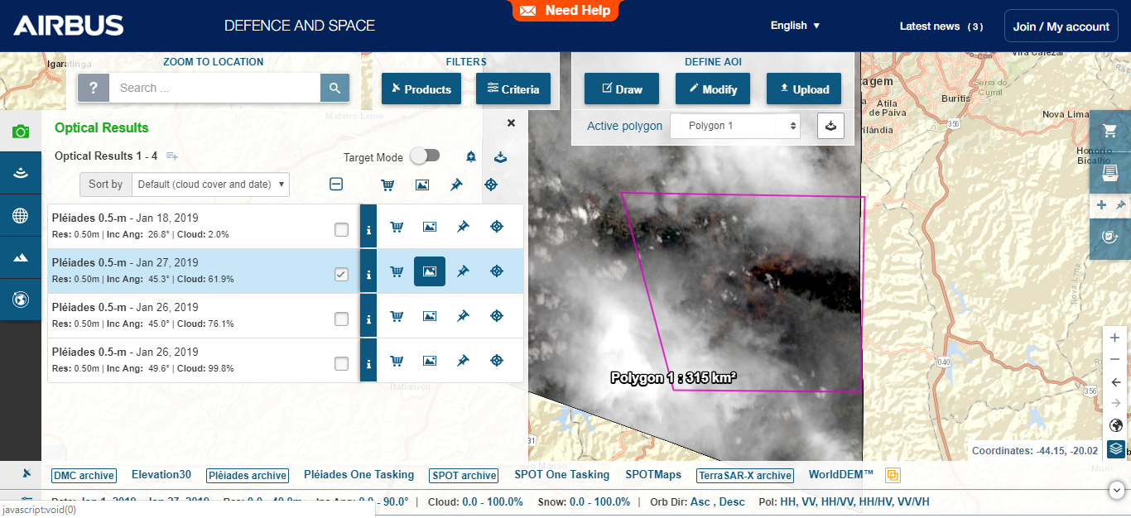The width and height of the screenshot is (1131, 518).
Task: Download the active polygon
Action: coord(831,126)
